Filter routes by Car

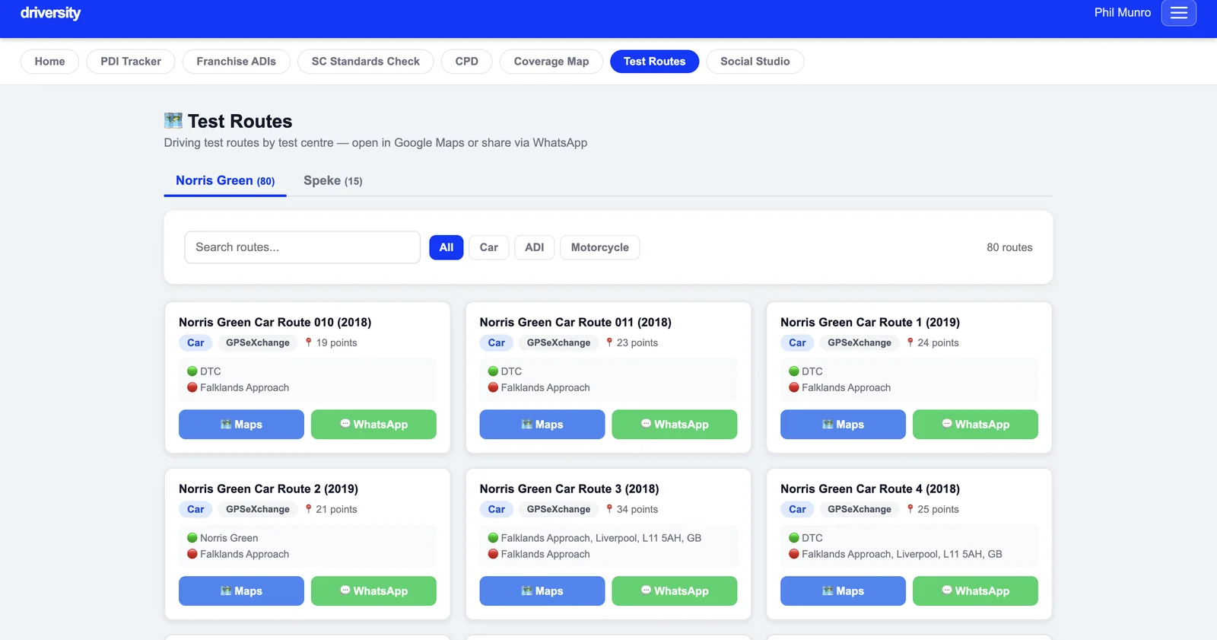click(x=489, y=247)
